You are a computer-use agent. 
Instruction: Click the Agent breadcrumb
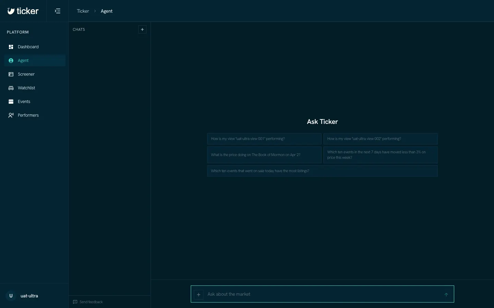(107, 11)
